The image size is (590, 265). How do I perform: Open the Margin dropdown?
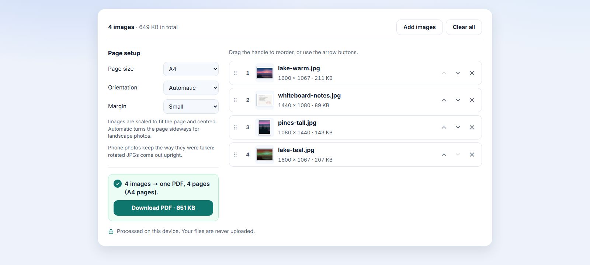tap(191, 106)
